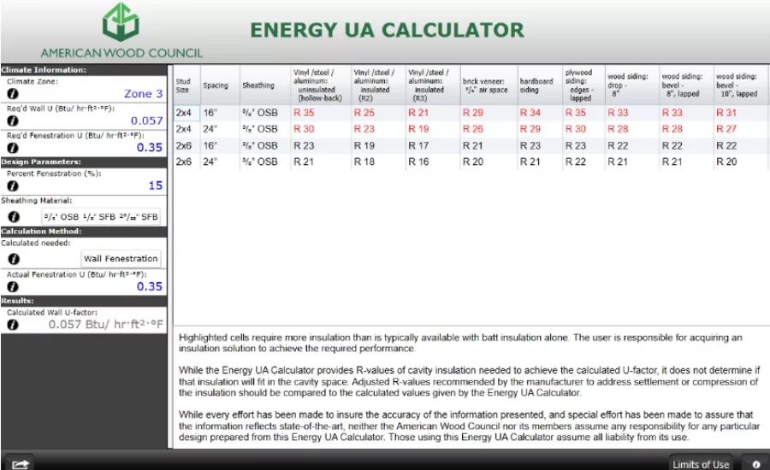The width and height of the screenshot is (770, 470).
Task: Click the Stud Size column header
Action: point(187,85)
